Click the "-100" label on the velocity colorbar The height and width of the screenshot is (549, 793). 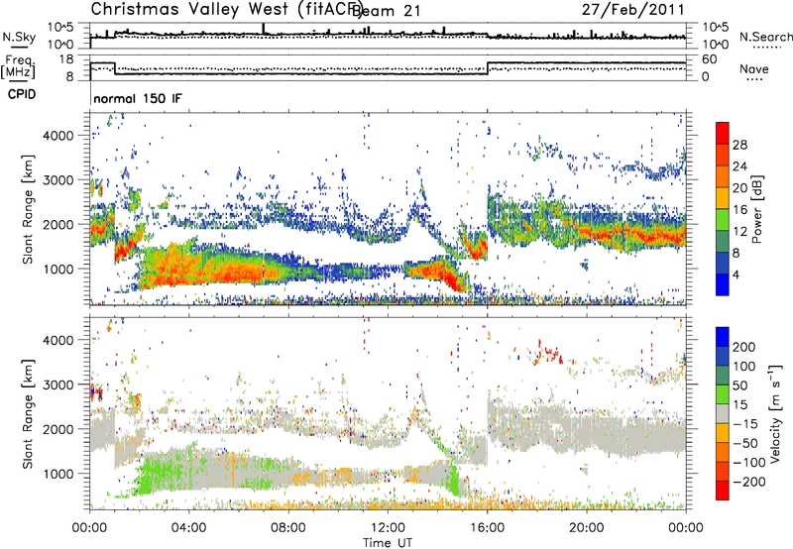[750, 463]
